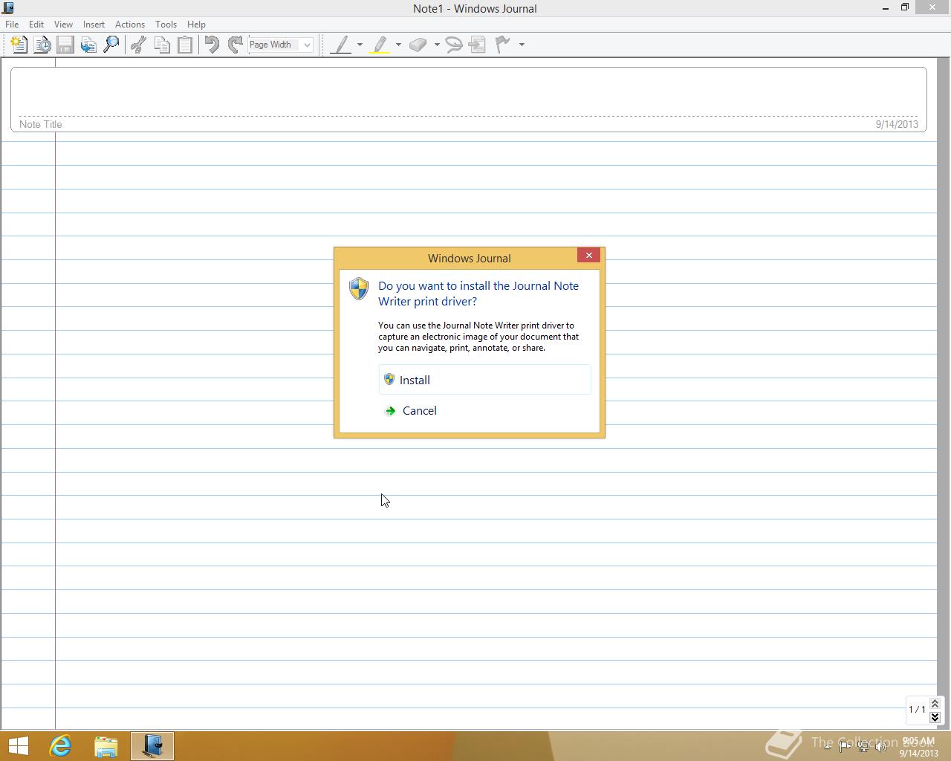Go to previous page with up arrows
This screenshot has height=761, width=951.
pos(935,703)
